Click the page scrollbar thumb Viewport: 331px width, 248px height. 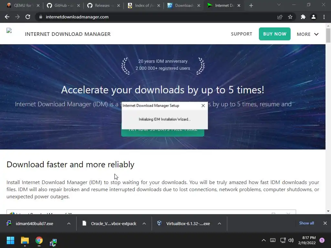328,36
